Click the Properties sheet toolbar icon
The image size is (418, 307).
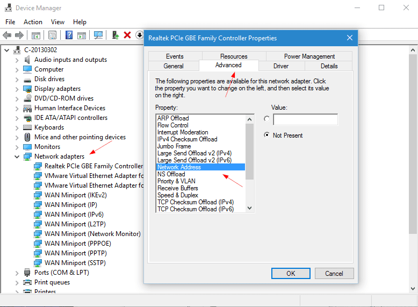(52, 35)
